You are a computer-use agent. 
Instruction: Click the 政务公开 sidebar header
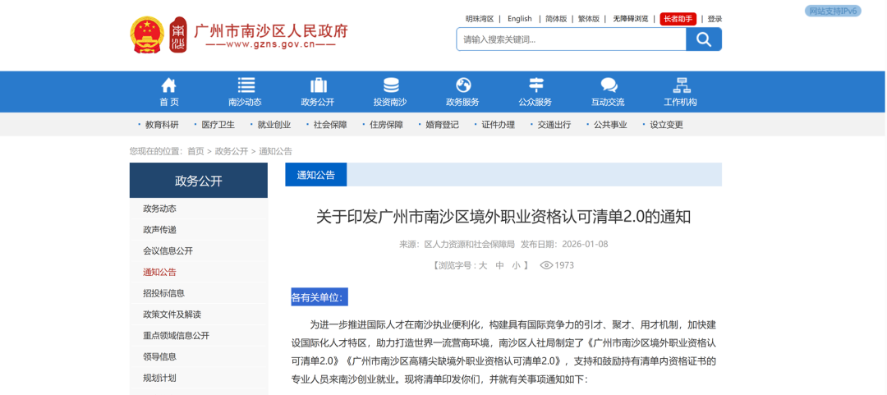click(x=199, y=181)
